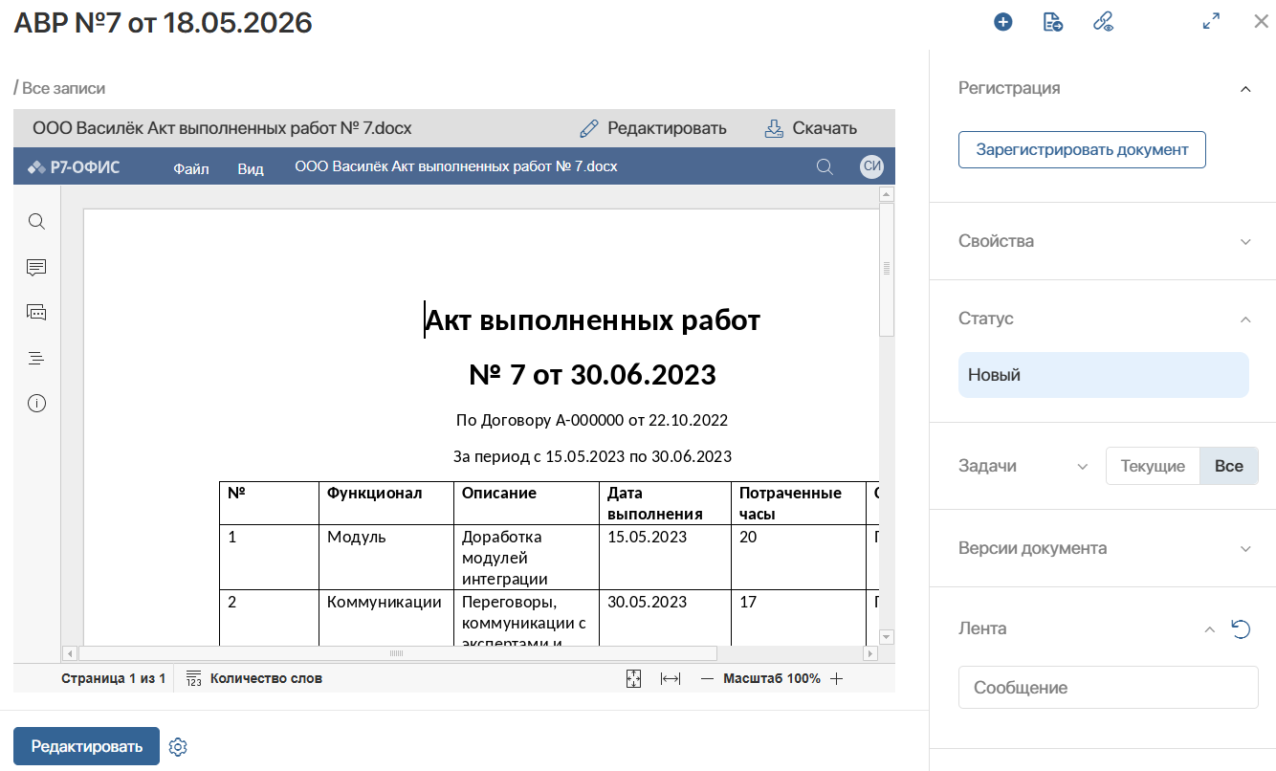Click Количество слов in the status bar

pyautogui.click(x=266, y=678)
